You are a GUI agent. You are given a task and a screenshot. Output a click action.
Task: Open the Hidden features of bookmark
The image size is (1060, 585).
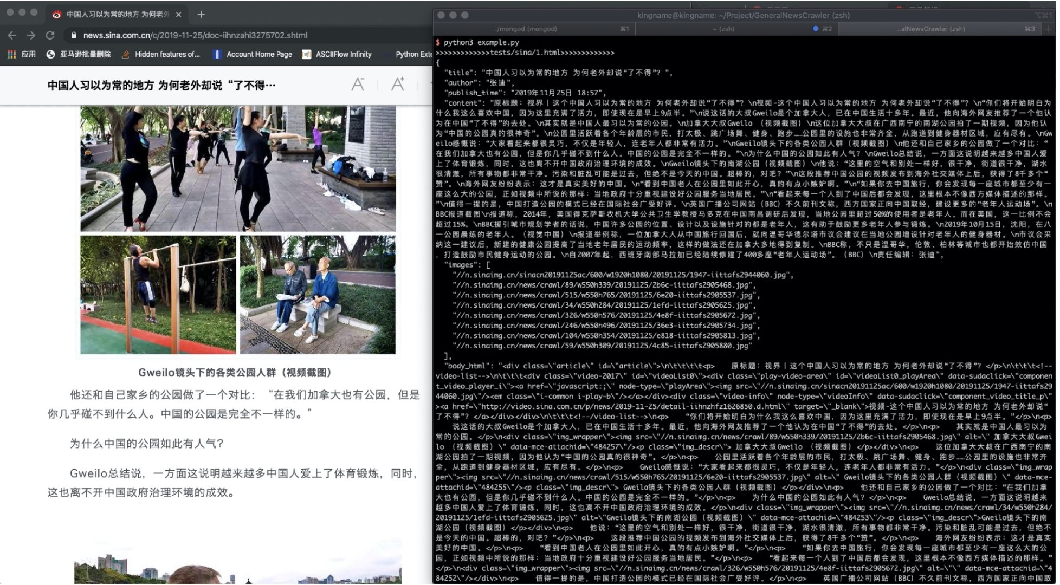[x=161, y=54]
